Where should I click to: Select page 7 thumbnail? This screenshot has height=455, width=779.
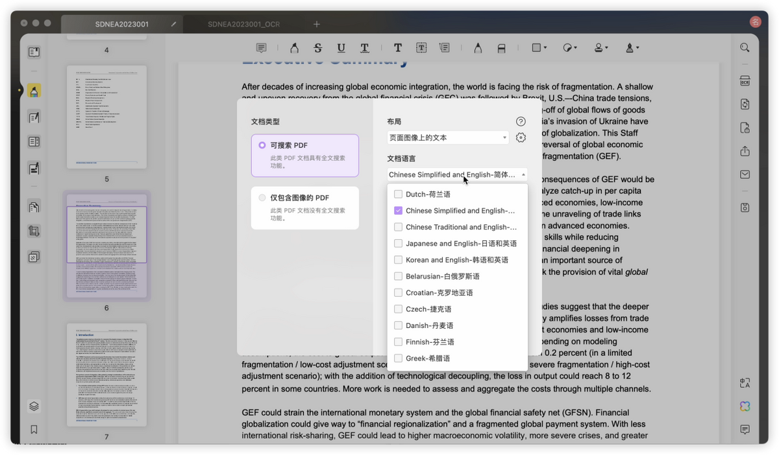106,375
